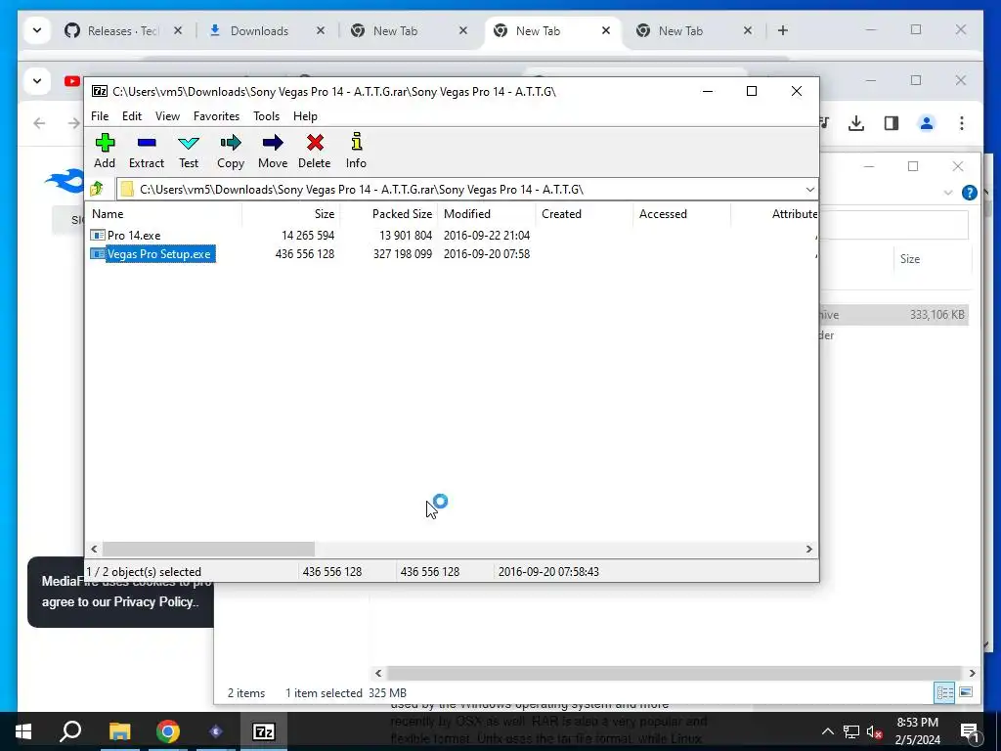Sort by the Accessed column header
The image size is (1001, 751).
tap(681, 214)
